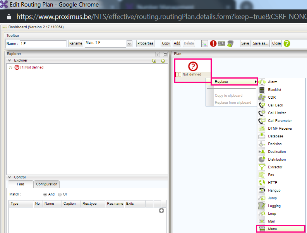The height and width of the screenshot is (233, 307).
Task: Open the Main: 1 F dropdown
Action: click(x=129, y=44)
